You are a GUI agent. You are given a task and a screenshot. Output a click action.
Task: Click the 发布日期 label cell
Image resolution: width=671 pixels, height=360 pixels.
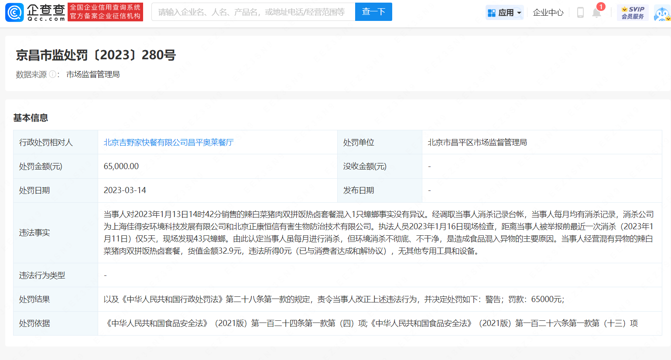click(380, 190)
